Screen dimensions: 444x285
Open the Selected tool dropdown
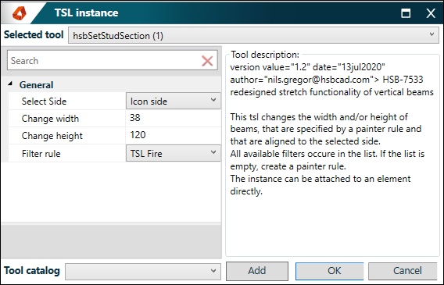tap(253, 35)
